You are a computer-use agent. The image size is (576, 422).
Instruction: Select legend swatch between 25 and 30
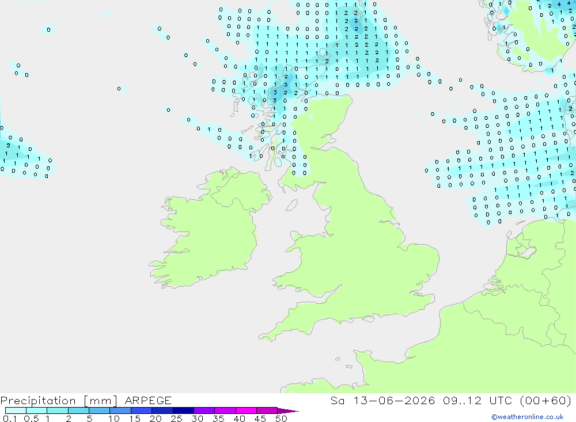(x=183, y=410)
